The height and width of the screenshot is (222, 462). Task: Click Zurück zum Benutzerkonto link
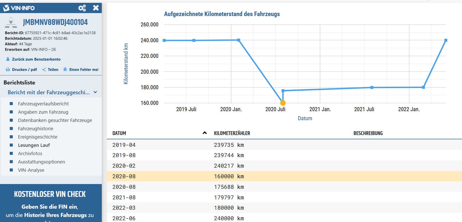click(36, 59)
